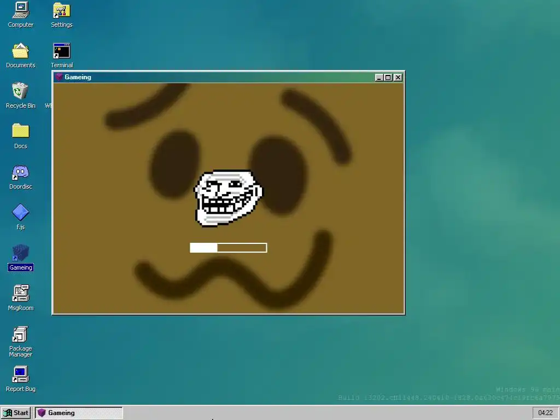
Task: Launch the Terminal desktop shortcut
Action: [61, 55]
